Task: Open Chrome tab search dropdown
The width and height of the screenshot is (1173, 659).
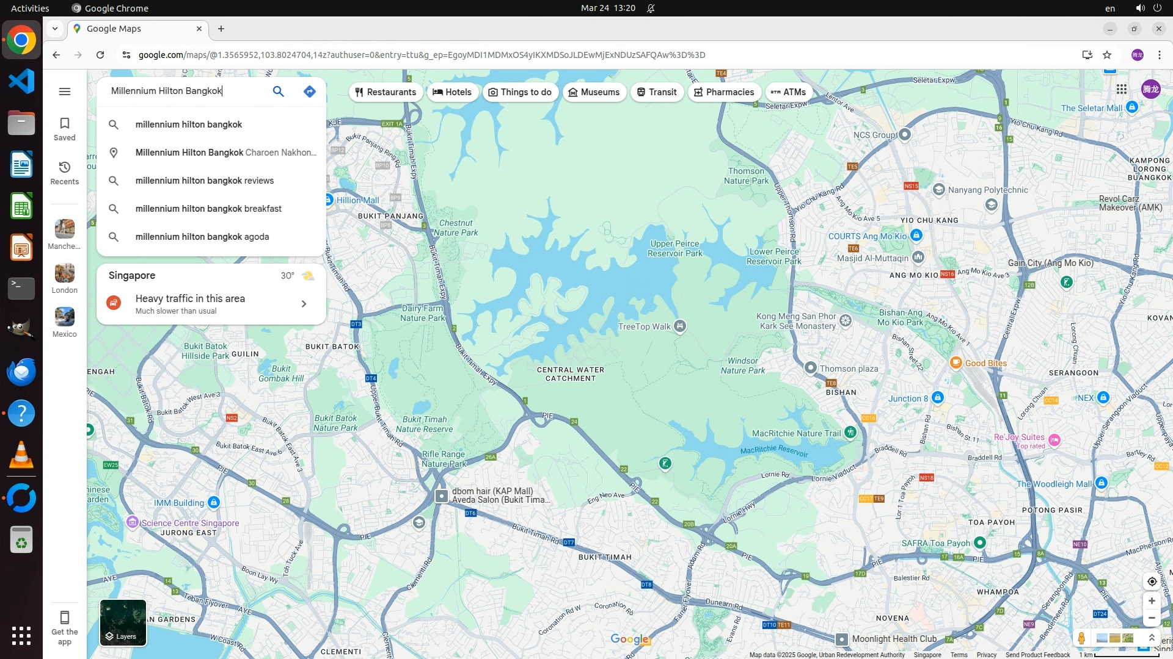Action: pos(54,29)
